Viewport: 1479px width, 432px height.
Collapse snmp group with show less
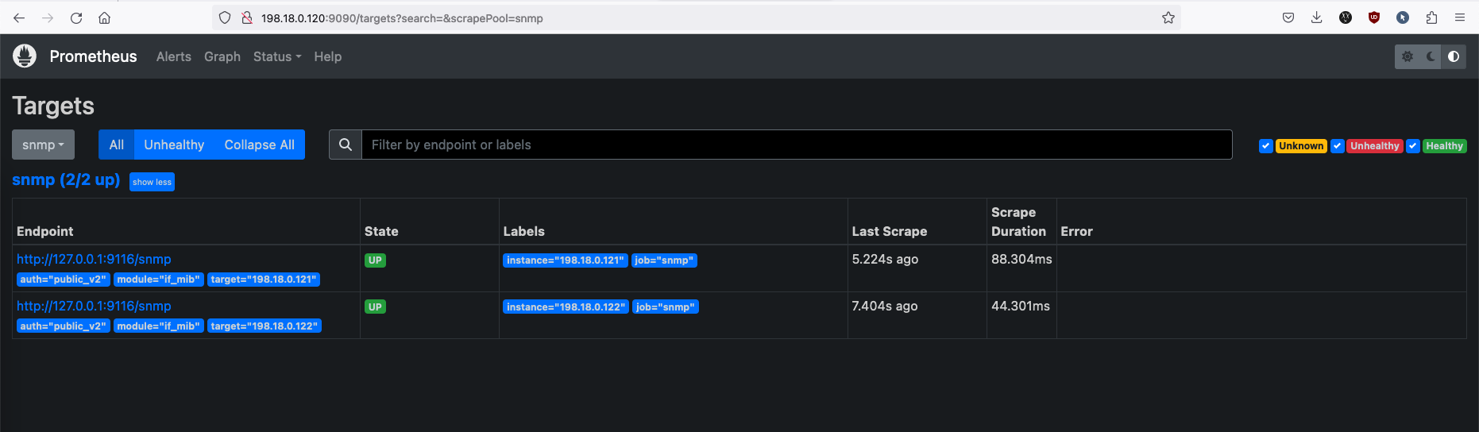pyautogui.click(x=152, y=182)
